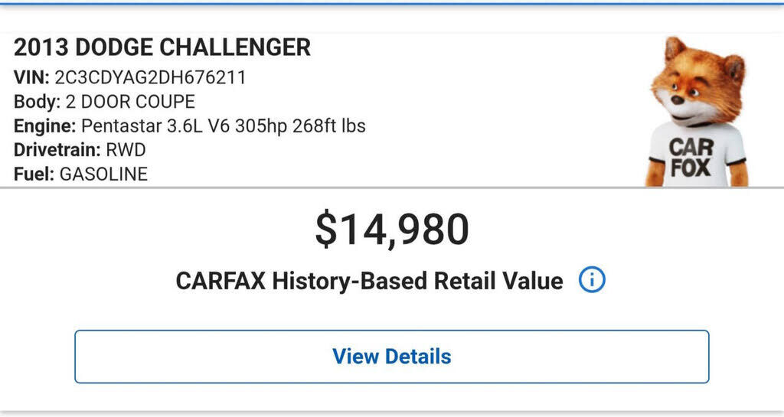Click the CARFAX History-Based Retail Value label
784x417 pixels.
click(x=369, y=281)
